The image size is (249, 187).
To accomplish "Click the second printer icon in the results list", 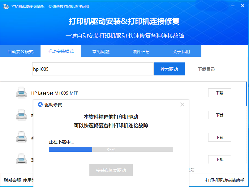I will pyautogui.click(x=21, y=115).
